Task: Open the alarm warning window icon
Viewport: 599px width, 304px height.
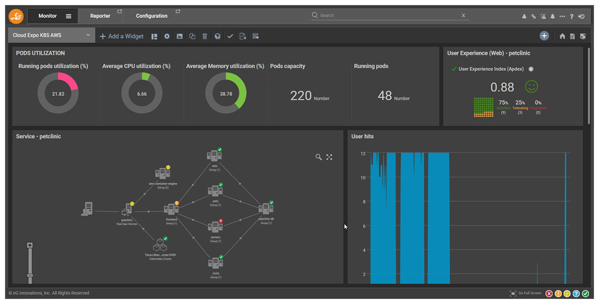Action: pyautogui.click(x=543, y=16)
